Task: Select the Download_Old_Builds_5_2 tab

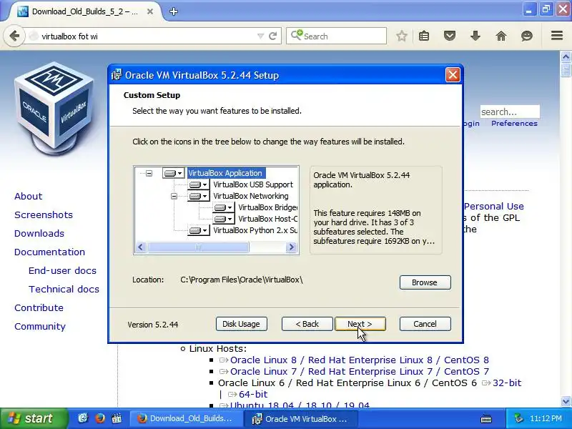Action: (x=84, y=11)
